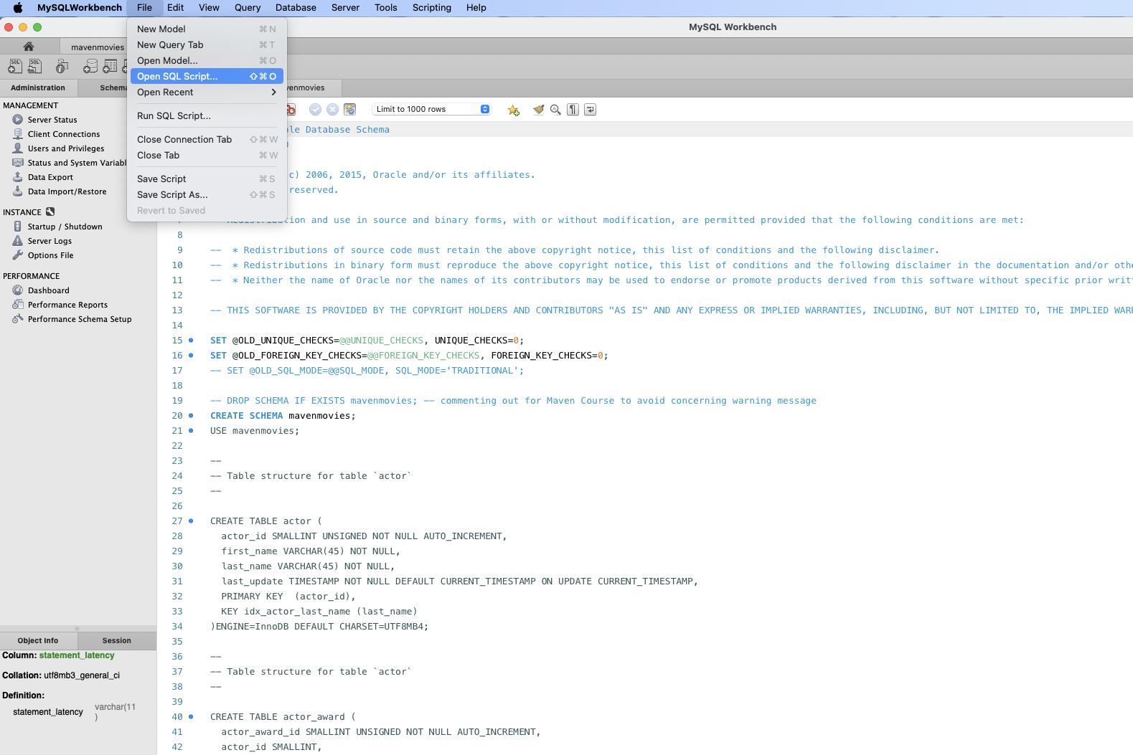1133x755 pixels.
Task: Open Server Logs item
Action: 50,241
